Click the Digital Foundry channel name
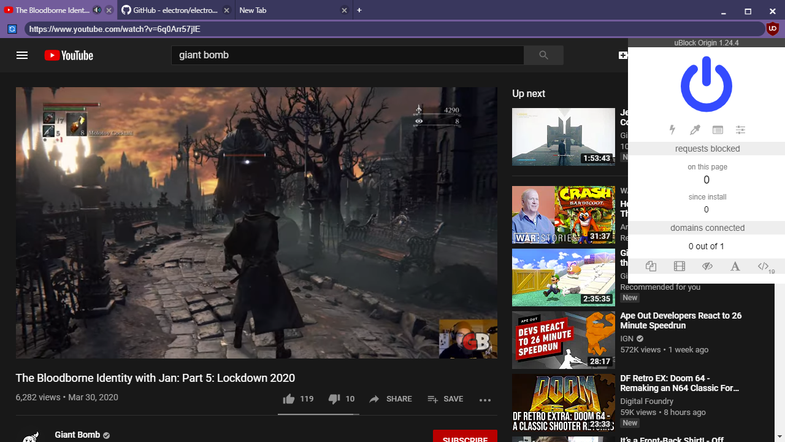 point(646,401)
